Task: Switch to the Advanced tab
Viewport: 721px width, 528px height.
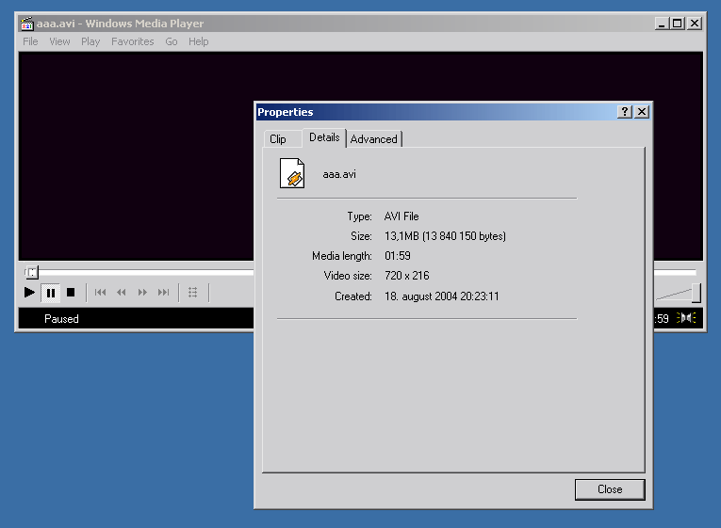Action: click(x=374, y=139)
